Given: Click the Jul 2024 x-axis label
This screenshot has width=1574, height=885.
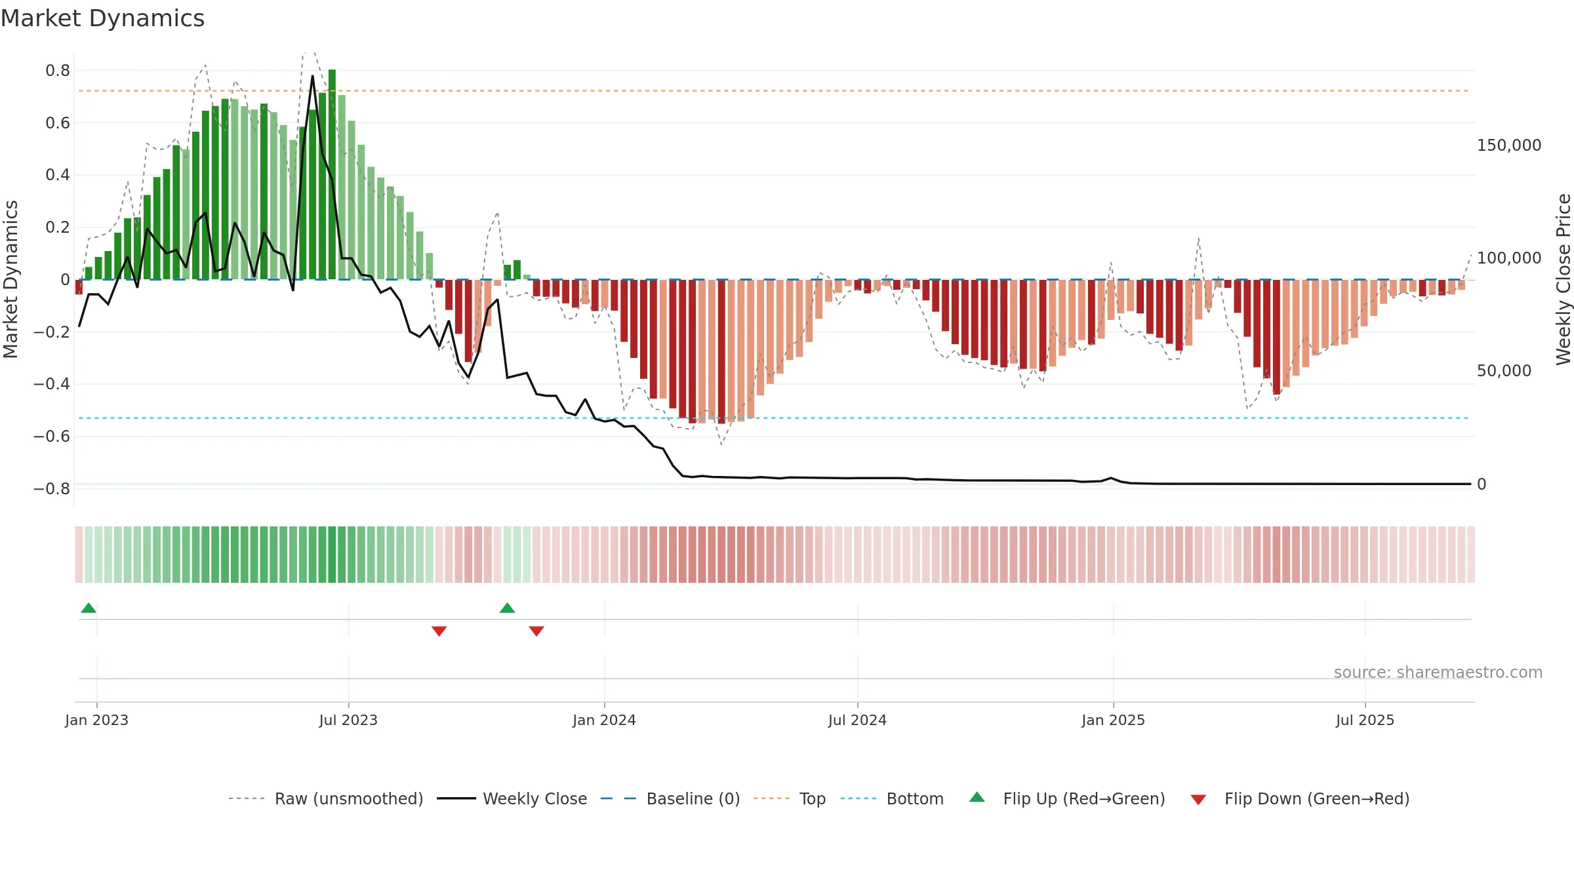Looking at the screenshot, I should [857, 720].
